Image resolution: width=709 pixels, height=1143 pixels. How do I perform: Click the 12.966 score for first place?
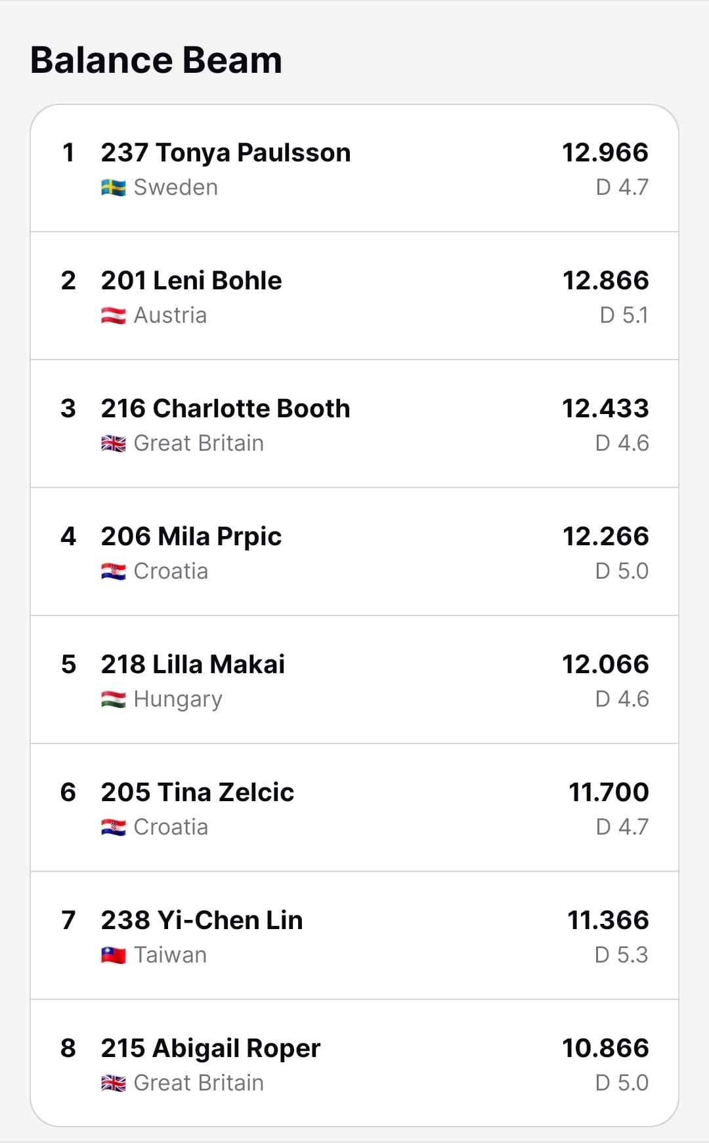coord(605,153)
